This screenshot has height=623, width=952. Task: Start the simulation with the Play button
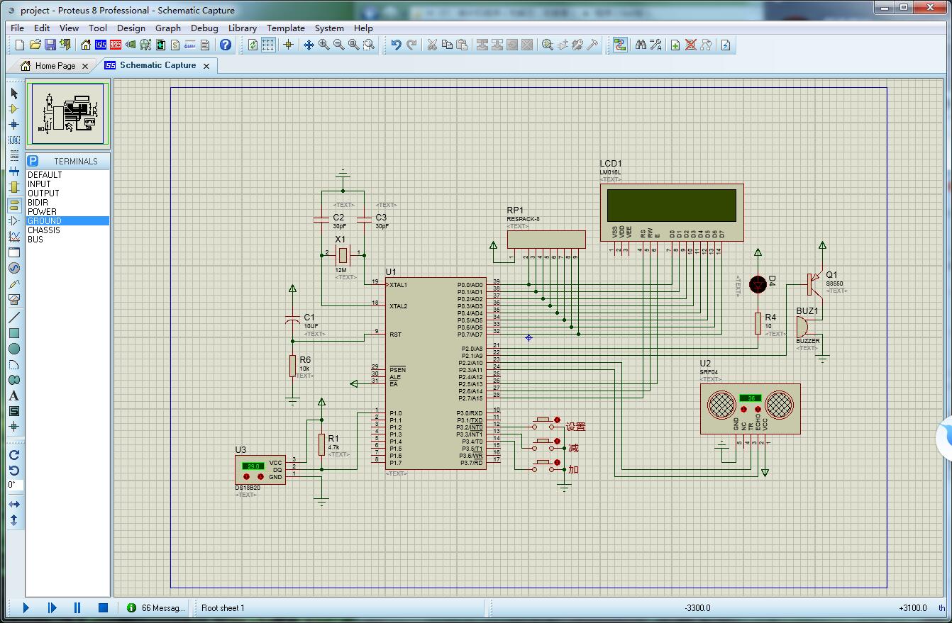(x=26, y=607)
